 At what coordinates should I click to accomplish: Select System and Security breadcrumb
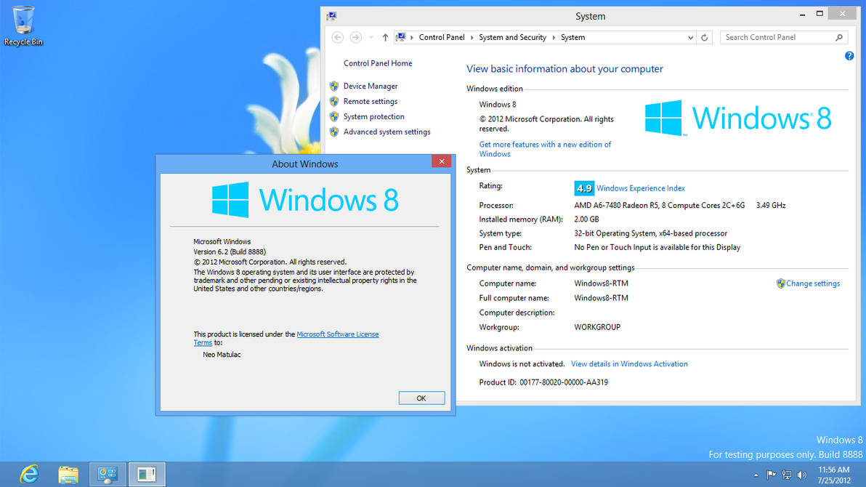point(512,37)
